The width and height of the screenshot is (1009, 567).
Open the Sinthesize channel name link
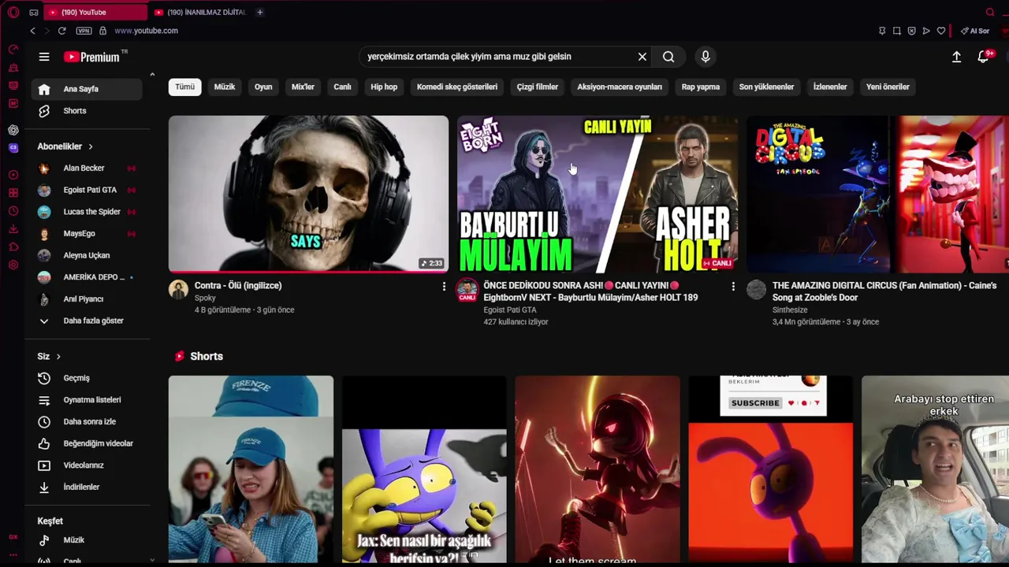click(790, 309)
